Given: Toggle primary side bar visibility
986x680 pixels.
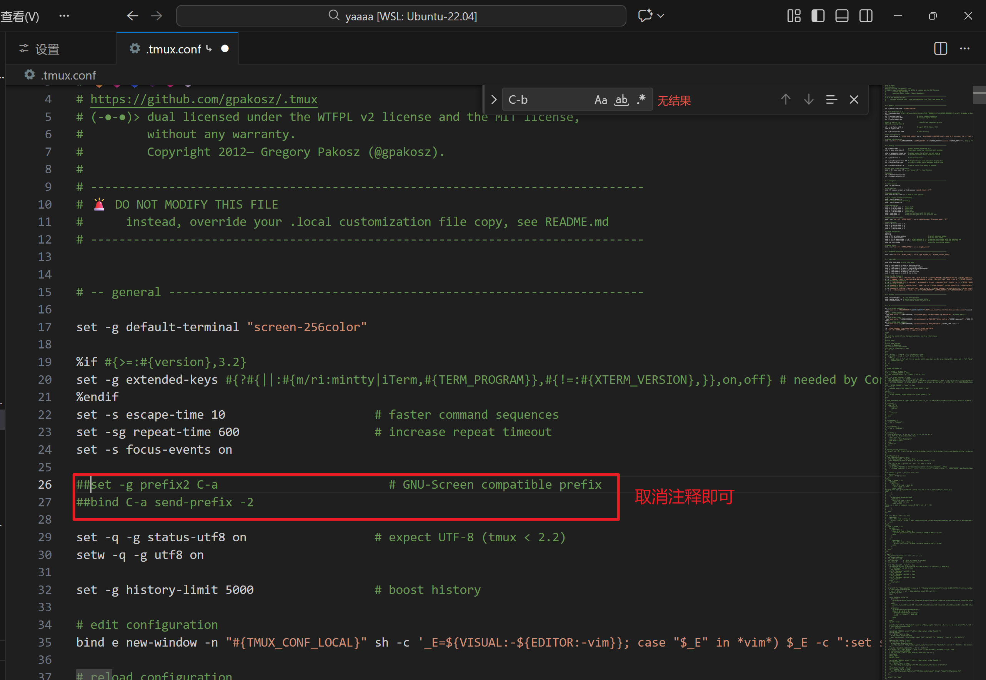Looking at the screenshot, I should pos(818,16).
